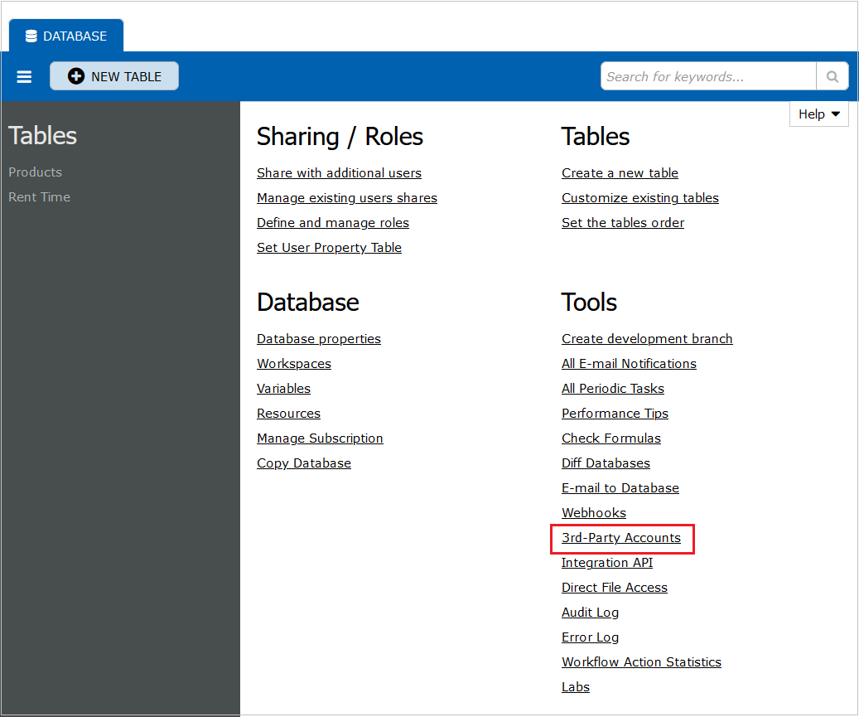Open the DATABASE tab

tap(66, 36)
